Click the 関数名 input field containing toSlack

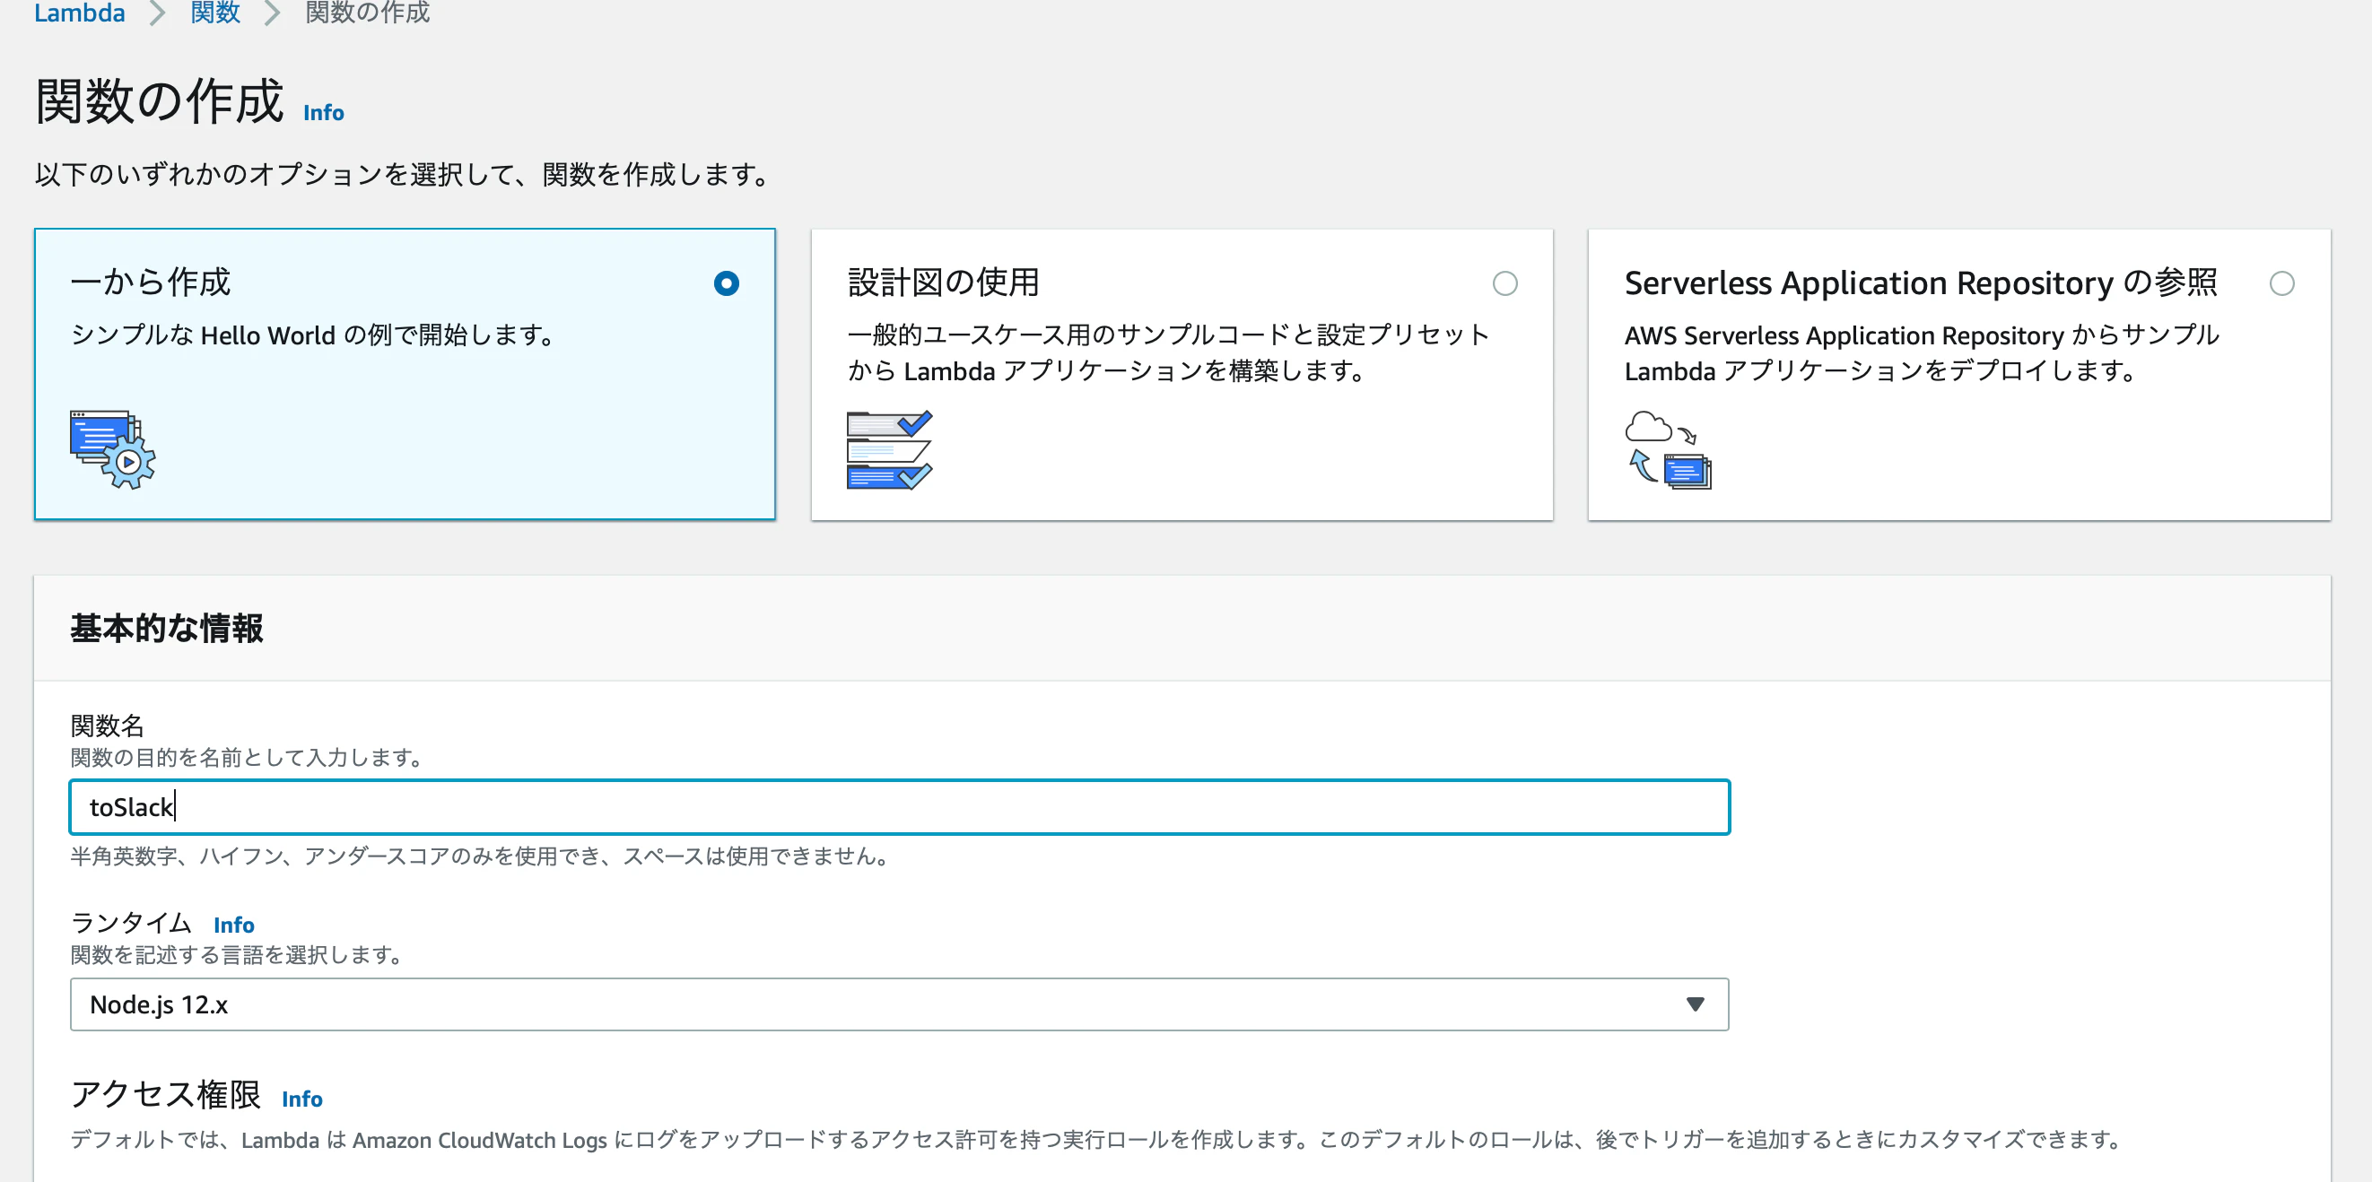click(899, 807)
